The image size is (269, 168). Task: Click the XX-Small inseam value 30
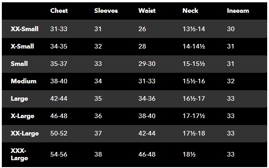(x=231, y=29)
